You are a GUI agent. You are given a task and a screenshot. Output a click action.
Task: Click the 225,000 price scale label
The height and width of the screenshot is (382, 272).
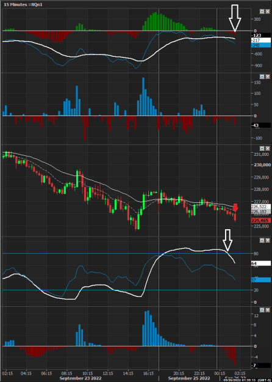[x=261, y=226]
